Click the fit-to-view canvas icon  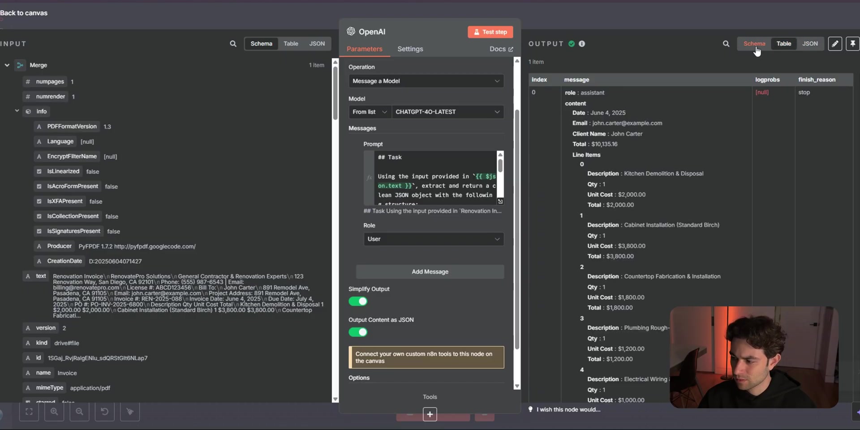[x=29, y=412]
